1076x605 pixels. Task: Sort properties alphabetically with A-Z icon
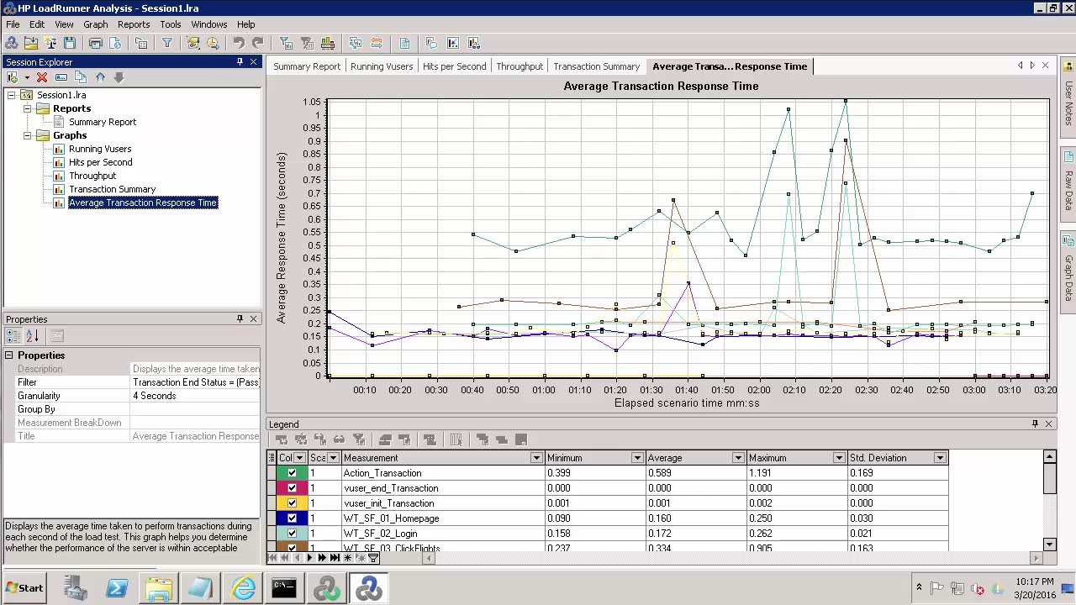[33, 336]
